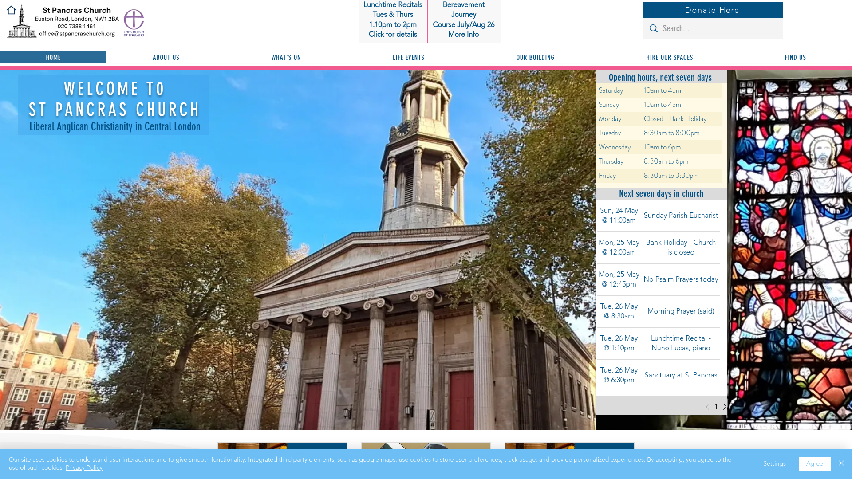Click Tue, 26 May @ 8:30am date
This screenshot has width=852, height=479.
coord(619,311)
